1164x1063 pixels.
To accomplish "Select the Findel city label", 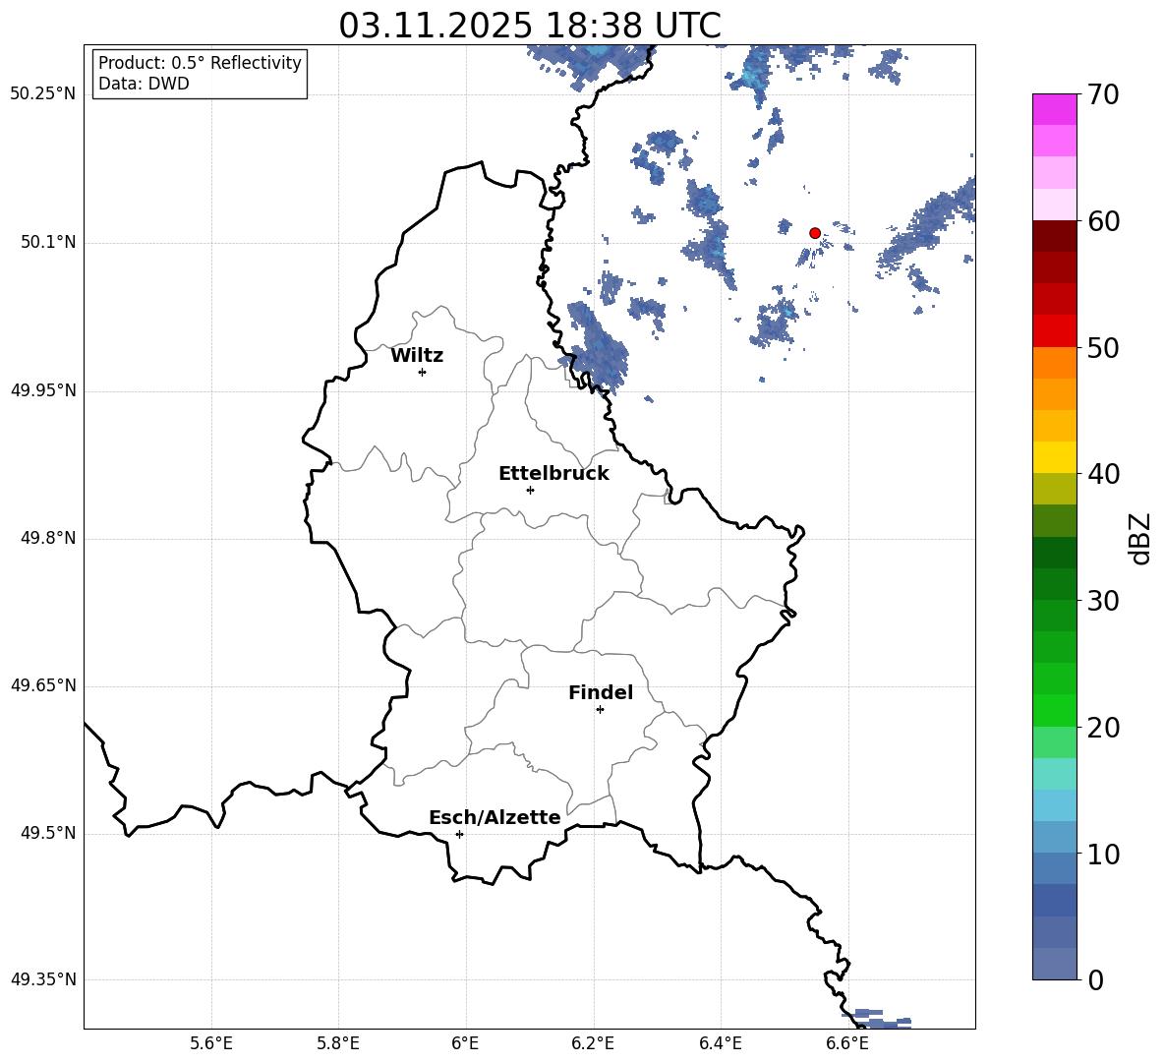I will click(601, 692).
